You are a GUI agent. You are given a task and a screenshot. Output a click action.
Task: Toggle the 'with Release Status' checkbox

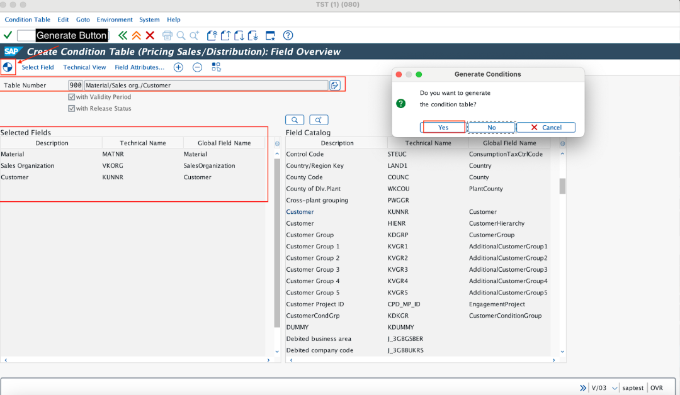[72, 108]
